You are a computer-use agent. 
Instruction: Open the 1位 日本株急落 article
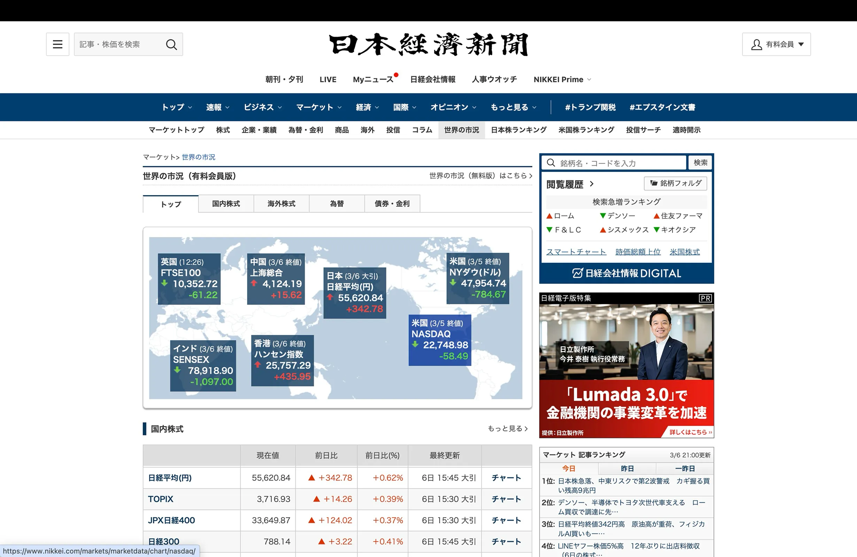(x=633, y=485)
